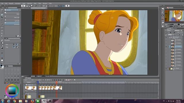Select the Balloon tool in tool palette

2,60
